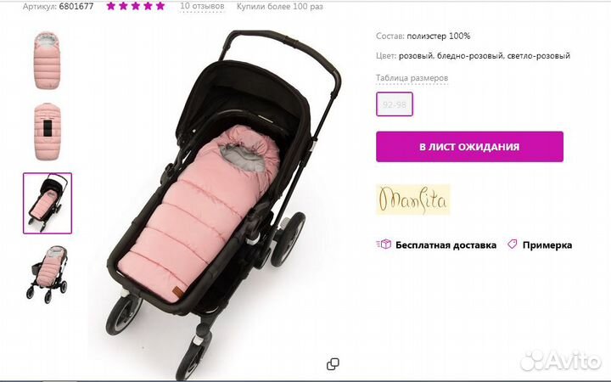The image size is (611, 382).
Task: Open the stroller side-view thumbnail
Action: click(48, 274)
